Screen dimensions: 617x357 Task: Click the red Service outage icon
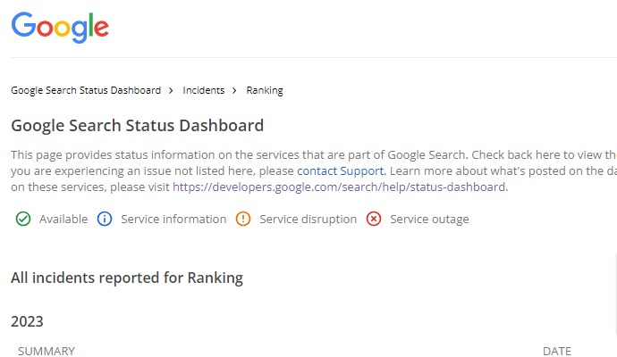pyautogui.click(x=374, y=219)
